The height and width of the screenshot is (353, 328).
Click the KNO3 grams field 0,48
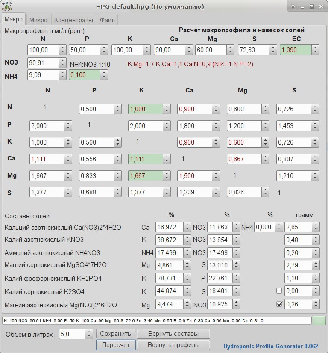coord(299,240)
